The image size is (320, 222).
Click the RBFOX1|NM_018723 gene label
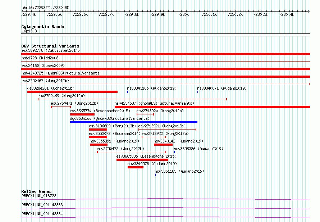39,196
